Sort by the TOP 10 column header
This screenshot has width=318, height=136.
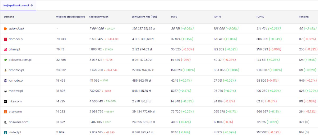tap(217, 17)
